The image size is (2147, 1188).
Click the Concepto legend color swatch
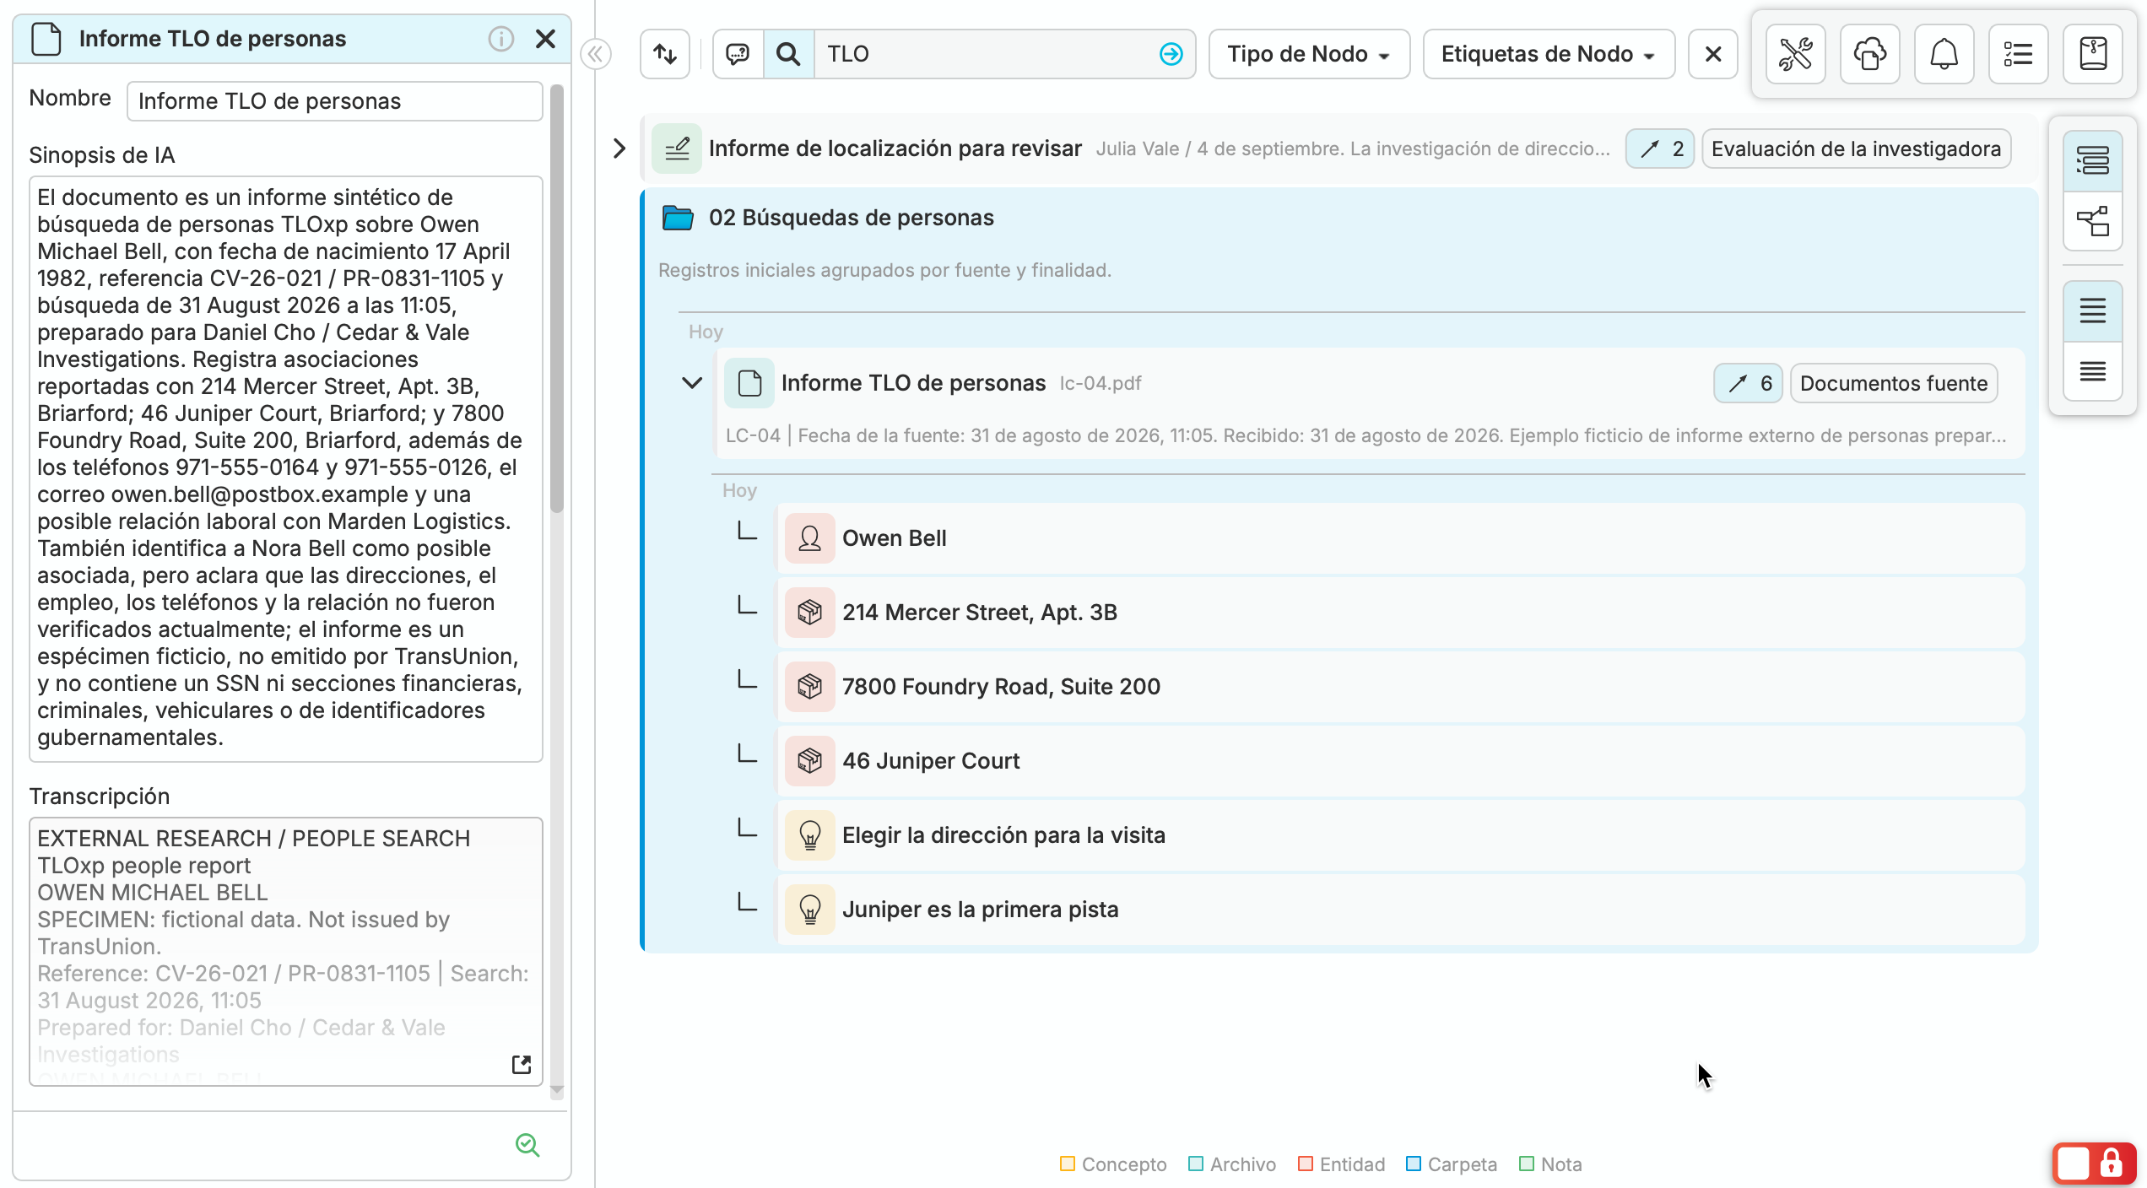[x=1067, y=1164]
